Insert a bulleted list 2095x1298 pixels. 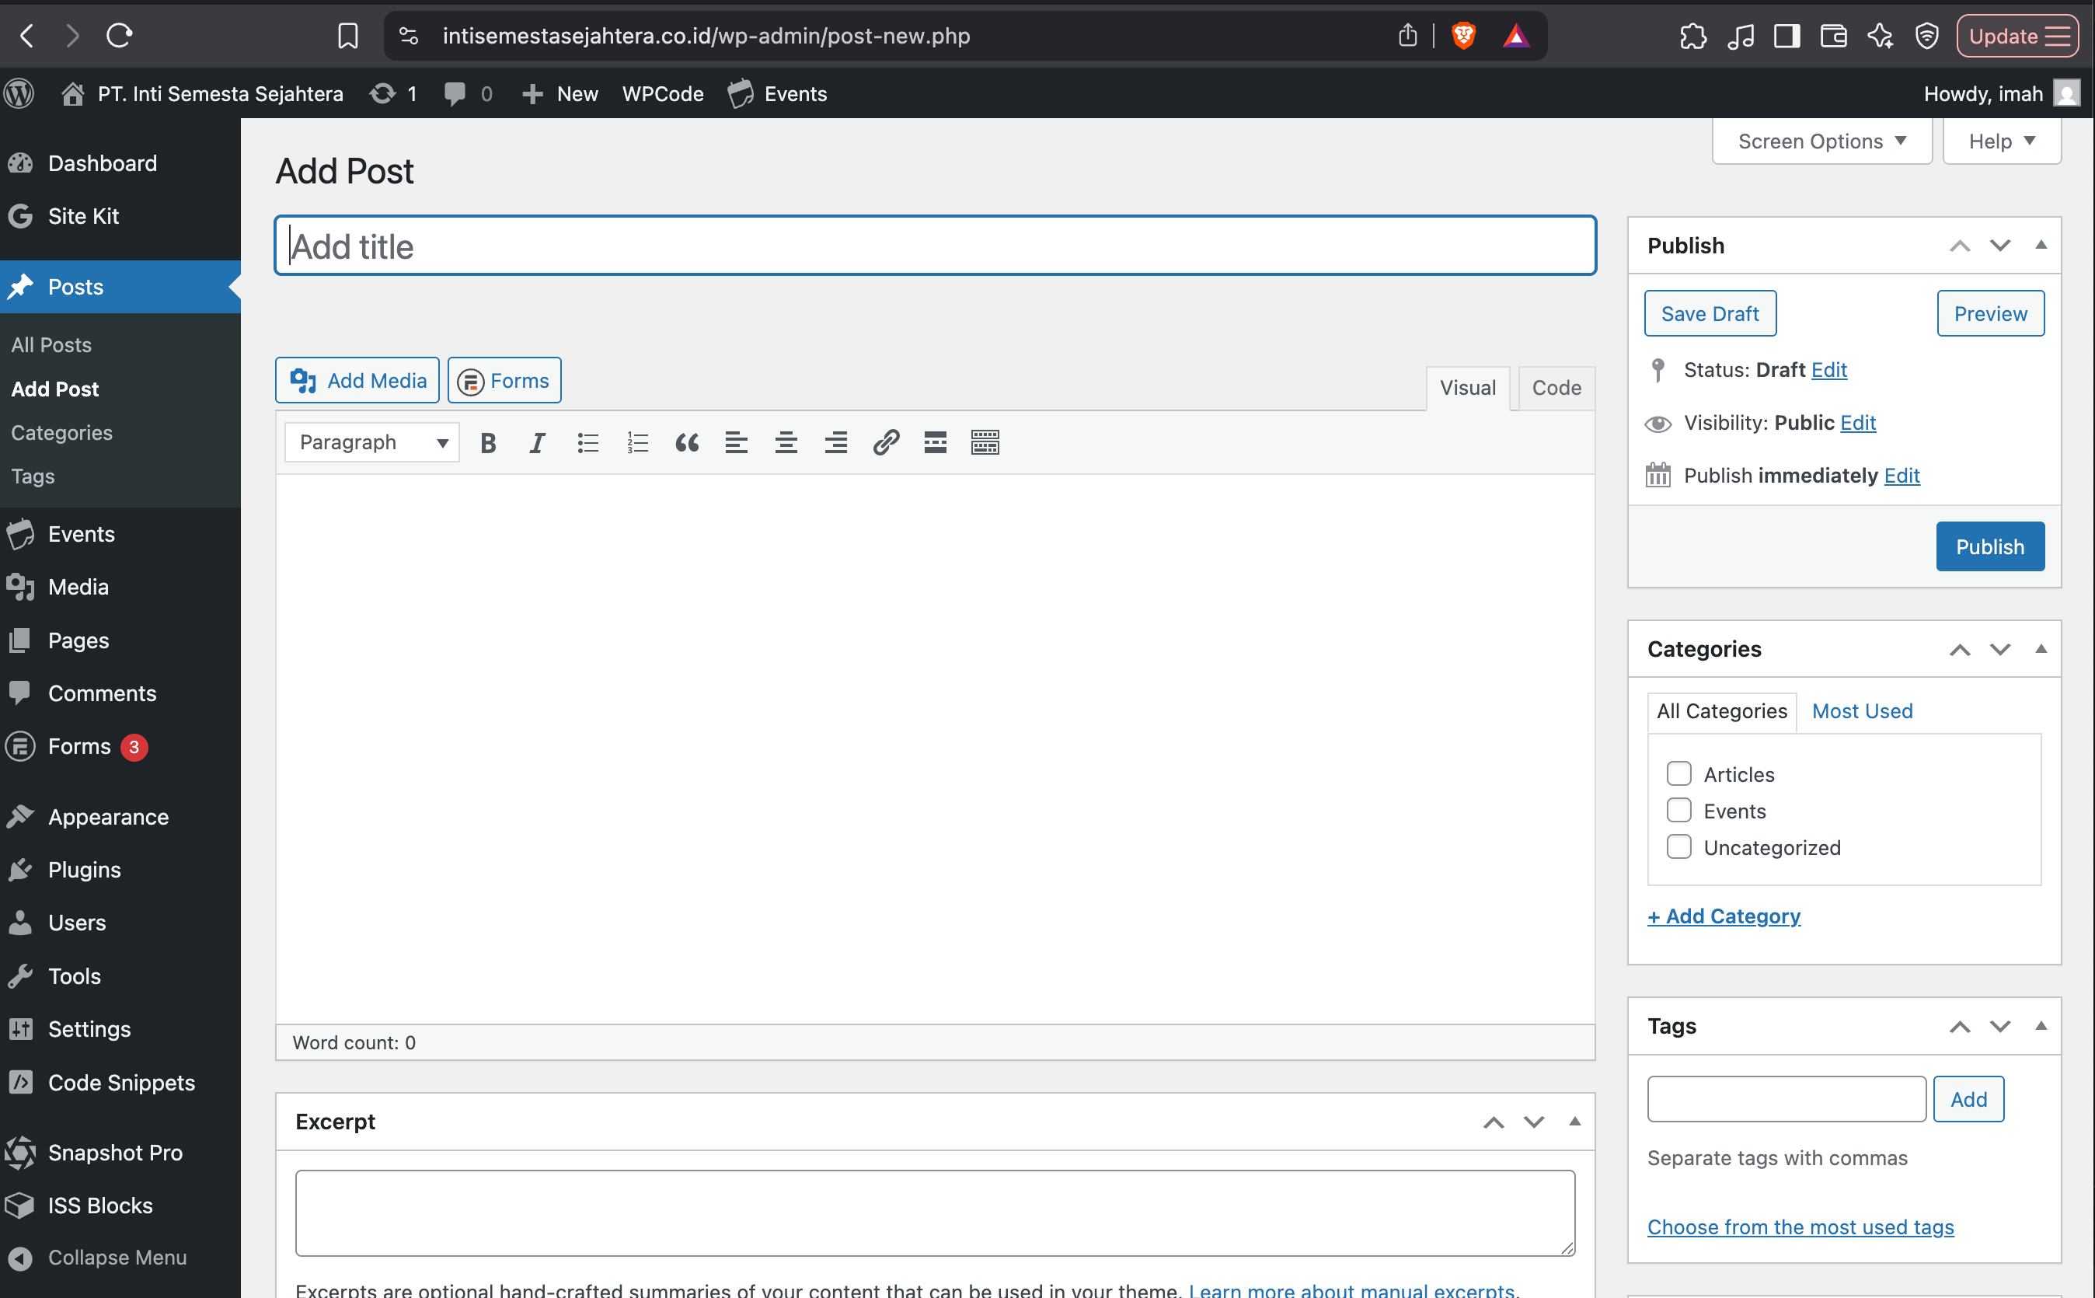point(588,443)
